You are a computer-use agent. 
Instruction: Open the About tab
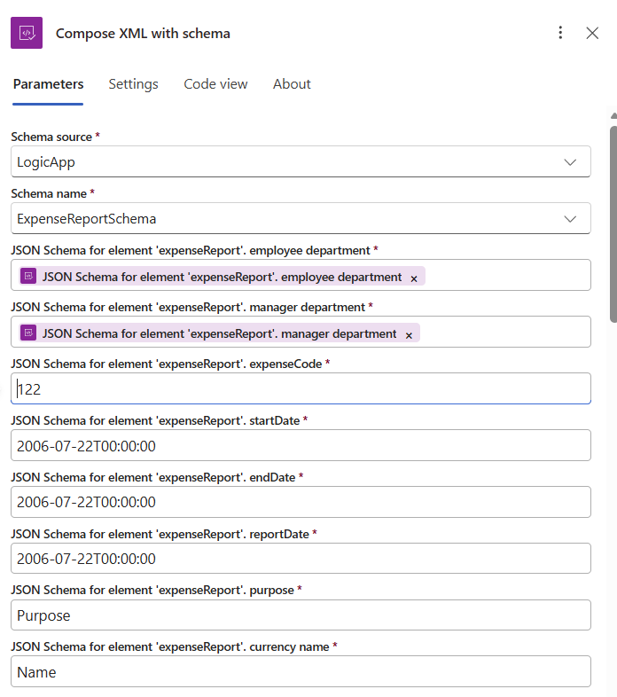pyautogui.click(x=292, y=84)
